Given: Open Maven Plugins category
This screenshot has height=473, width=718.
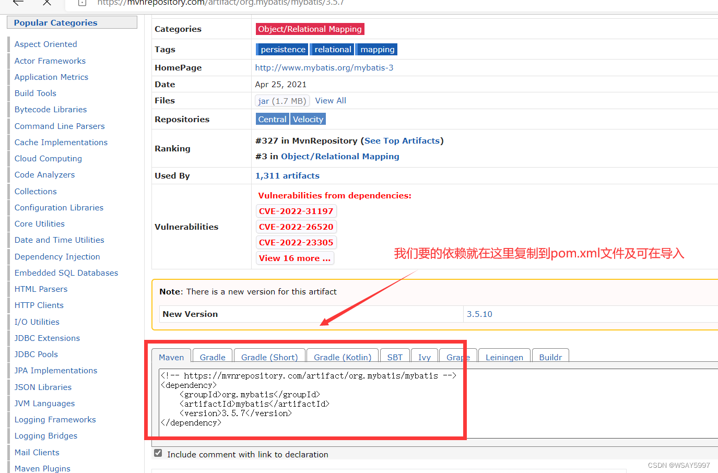Looking at the screenshot, I should tap(42, 468).
